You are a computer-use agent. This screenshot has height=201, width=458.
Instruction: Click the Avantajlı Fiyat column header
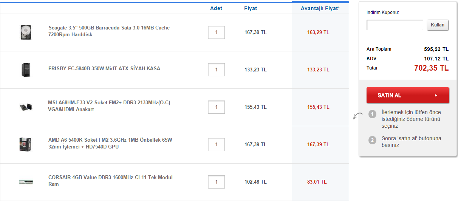coord(320,8)
